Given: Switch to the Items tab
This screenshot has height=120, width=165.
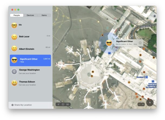Looking at the screenshot, I should point(44,15).
